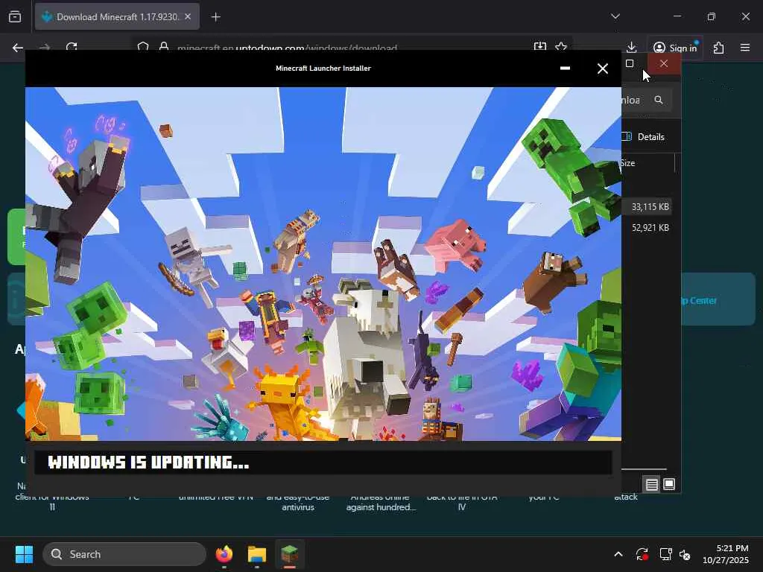This screenshot has height=572, width=763.
Task: Bookmark this page with star icon
Action: point(561,47)
